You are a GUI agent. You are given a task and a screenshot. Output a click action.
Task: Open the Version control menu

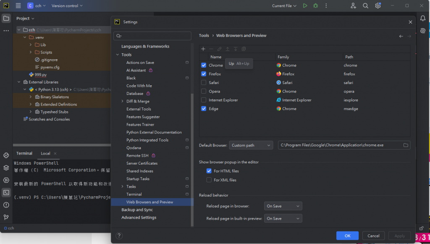[67, 5]
